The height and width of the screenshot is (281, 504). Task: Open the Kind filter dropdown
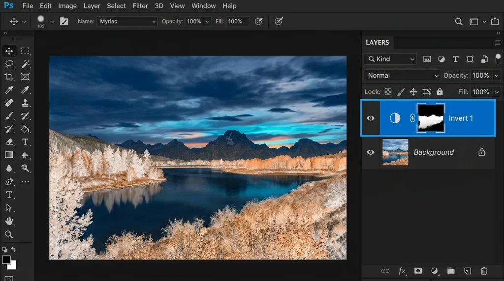[x=390, y=59]
